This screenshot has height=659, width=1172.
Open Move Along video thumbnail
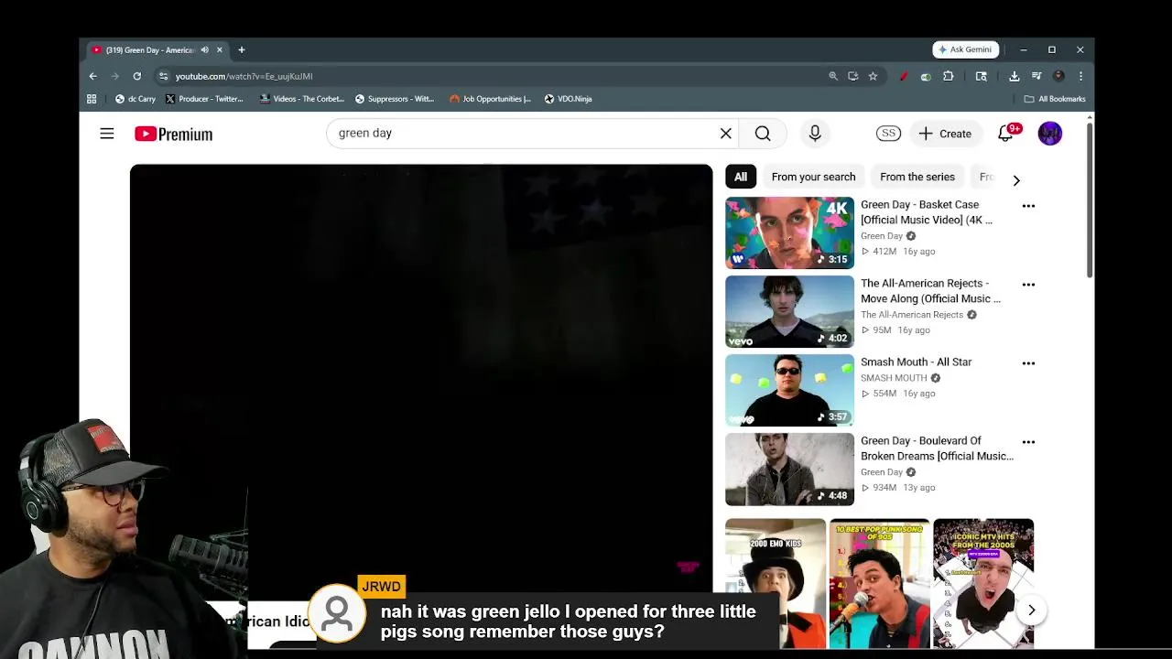789,311
